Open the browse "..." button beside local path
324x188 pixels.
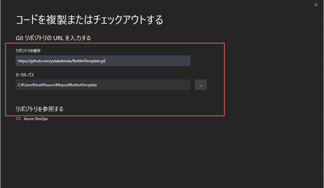click(x=201, y=85)
